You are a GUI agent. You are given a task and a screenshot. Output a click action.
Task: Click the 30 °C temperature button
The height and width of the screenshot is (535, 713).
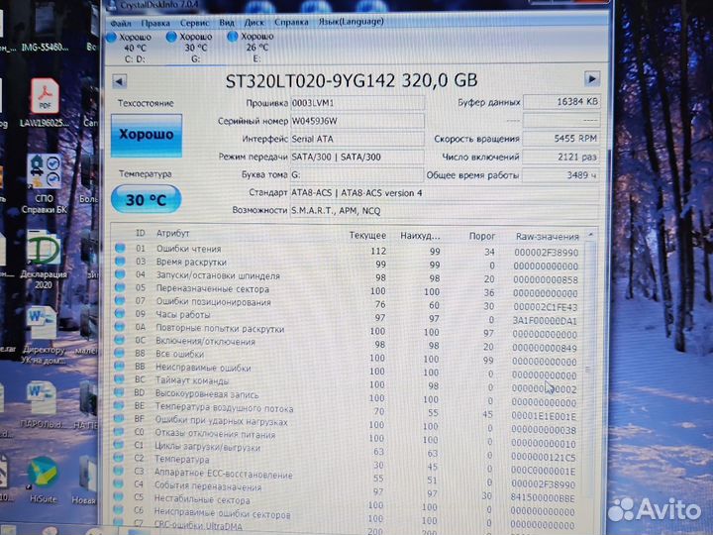point(146,199)
